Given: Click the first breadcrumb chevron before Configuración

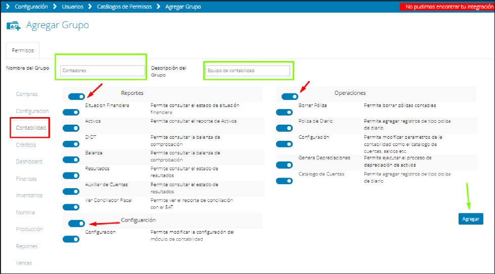Looking at the screenshot, I should [x=8, y=7].
